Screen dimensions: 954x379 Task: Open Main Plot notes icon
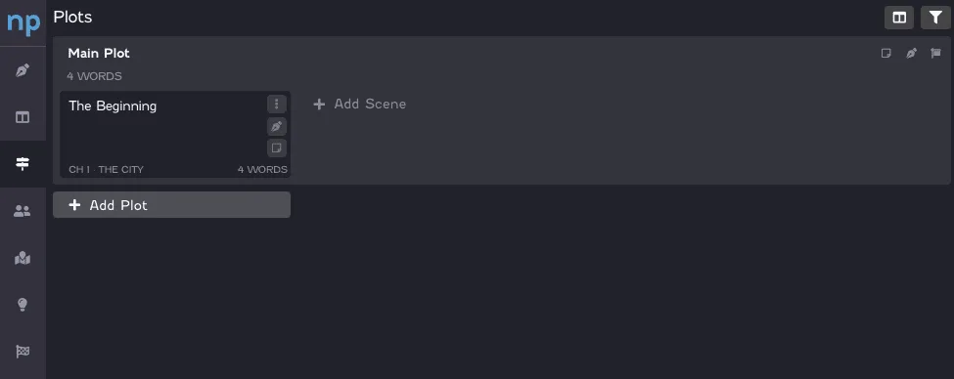click(x=886, y=54)
